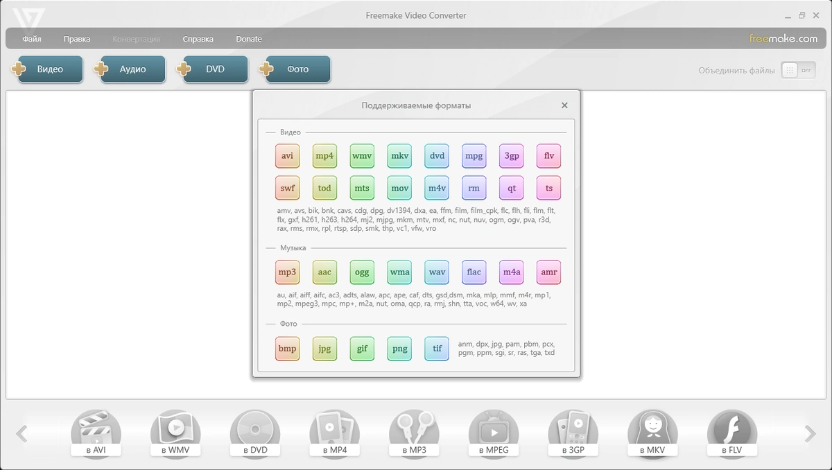Screen dimensions: 832x470
Task: Click the mts format icon
Action: pos(362,188)
